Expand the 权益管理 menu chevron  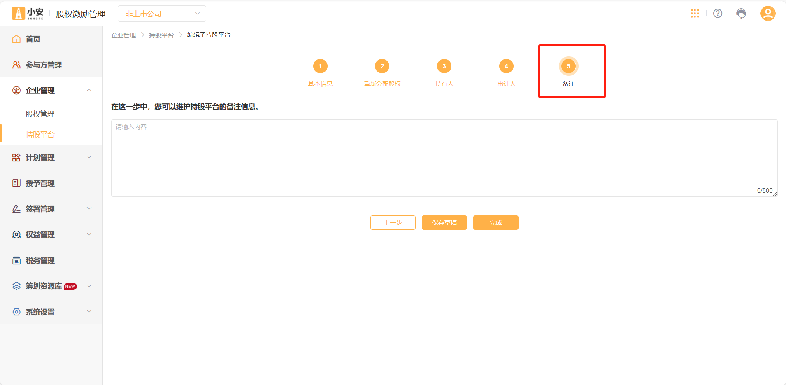click(89, 234)
